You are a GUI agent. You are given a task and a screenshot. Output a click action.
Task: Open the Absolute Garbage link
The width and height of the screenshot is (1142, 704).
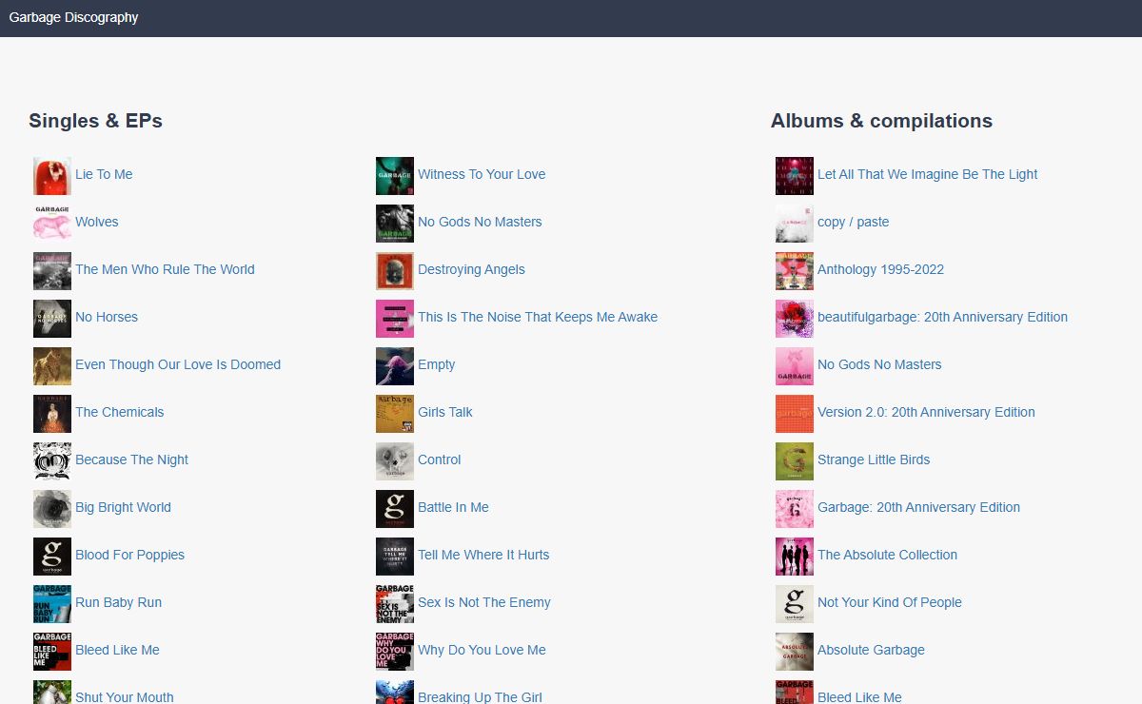coord(871,650)
